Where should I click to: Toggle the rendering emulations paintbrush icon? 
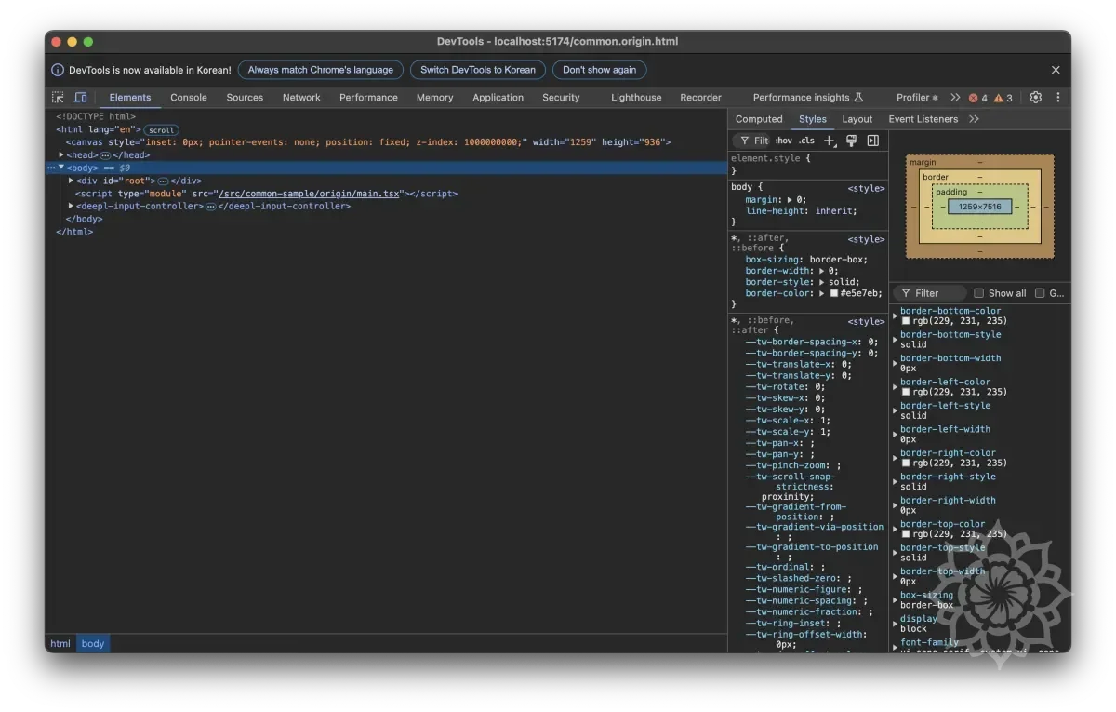[x=851, y=141]
